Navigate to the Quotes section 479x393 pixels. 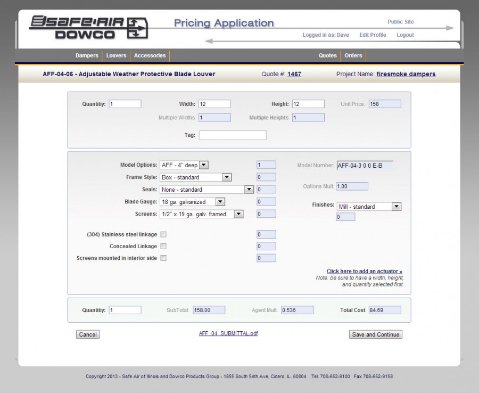tap(328, 55)
